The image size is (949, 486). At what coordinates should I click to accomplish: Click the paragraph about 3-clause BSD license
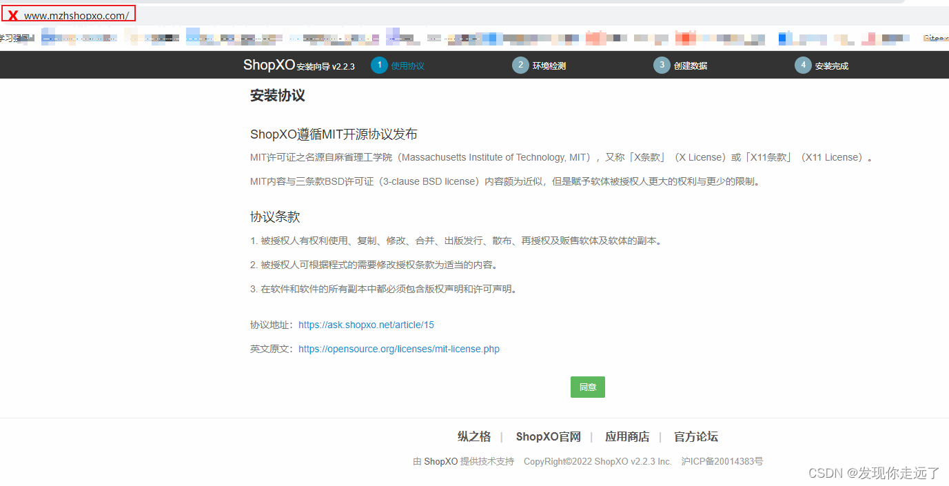click(505, 181)
